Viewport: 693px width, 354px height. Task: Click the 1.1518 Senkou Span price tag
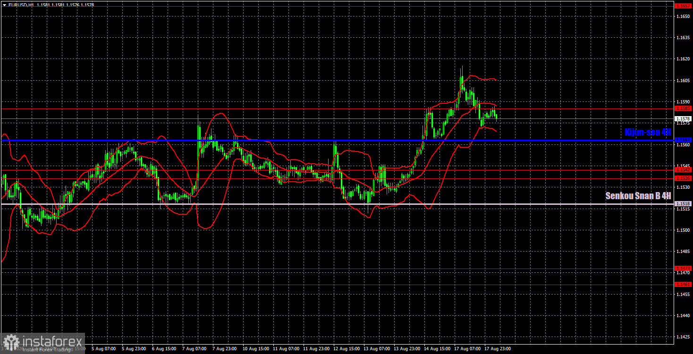coord(684,204)
